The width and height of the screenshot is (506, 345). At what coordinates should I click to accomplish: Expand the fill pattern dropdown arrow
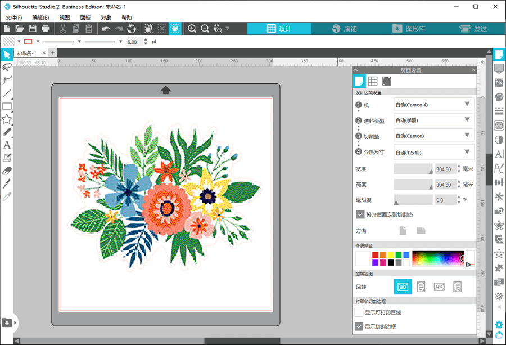19,41
